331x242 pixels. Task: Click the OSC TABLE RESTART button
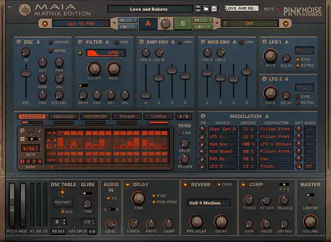pyautogui.click(x=63, y=202)
